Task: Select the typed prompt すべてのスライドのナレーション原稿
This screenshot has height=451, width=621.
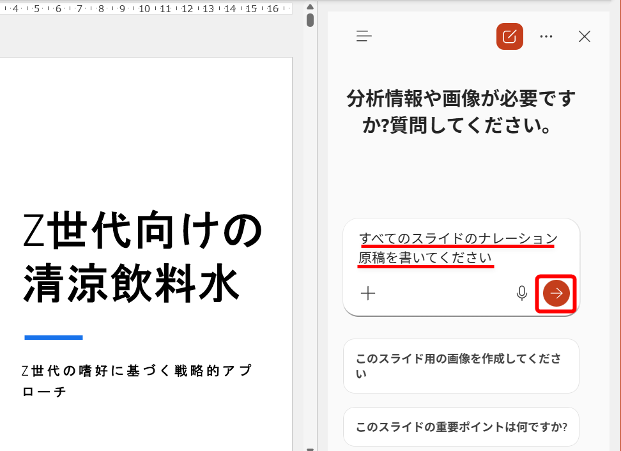Action: pos(456,240)
